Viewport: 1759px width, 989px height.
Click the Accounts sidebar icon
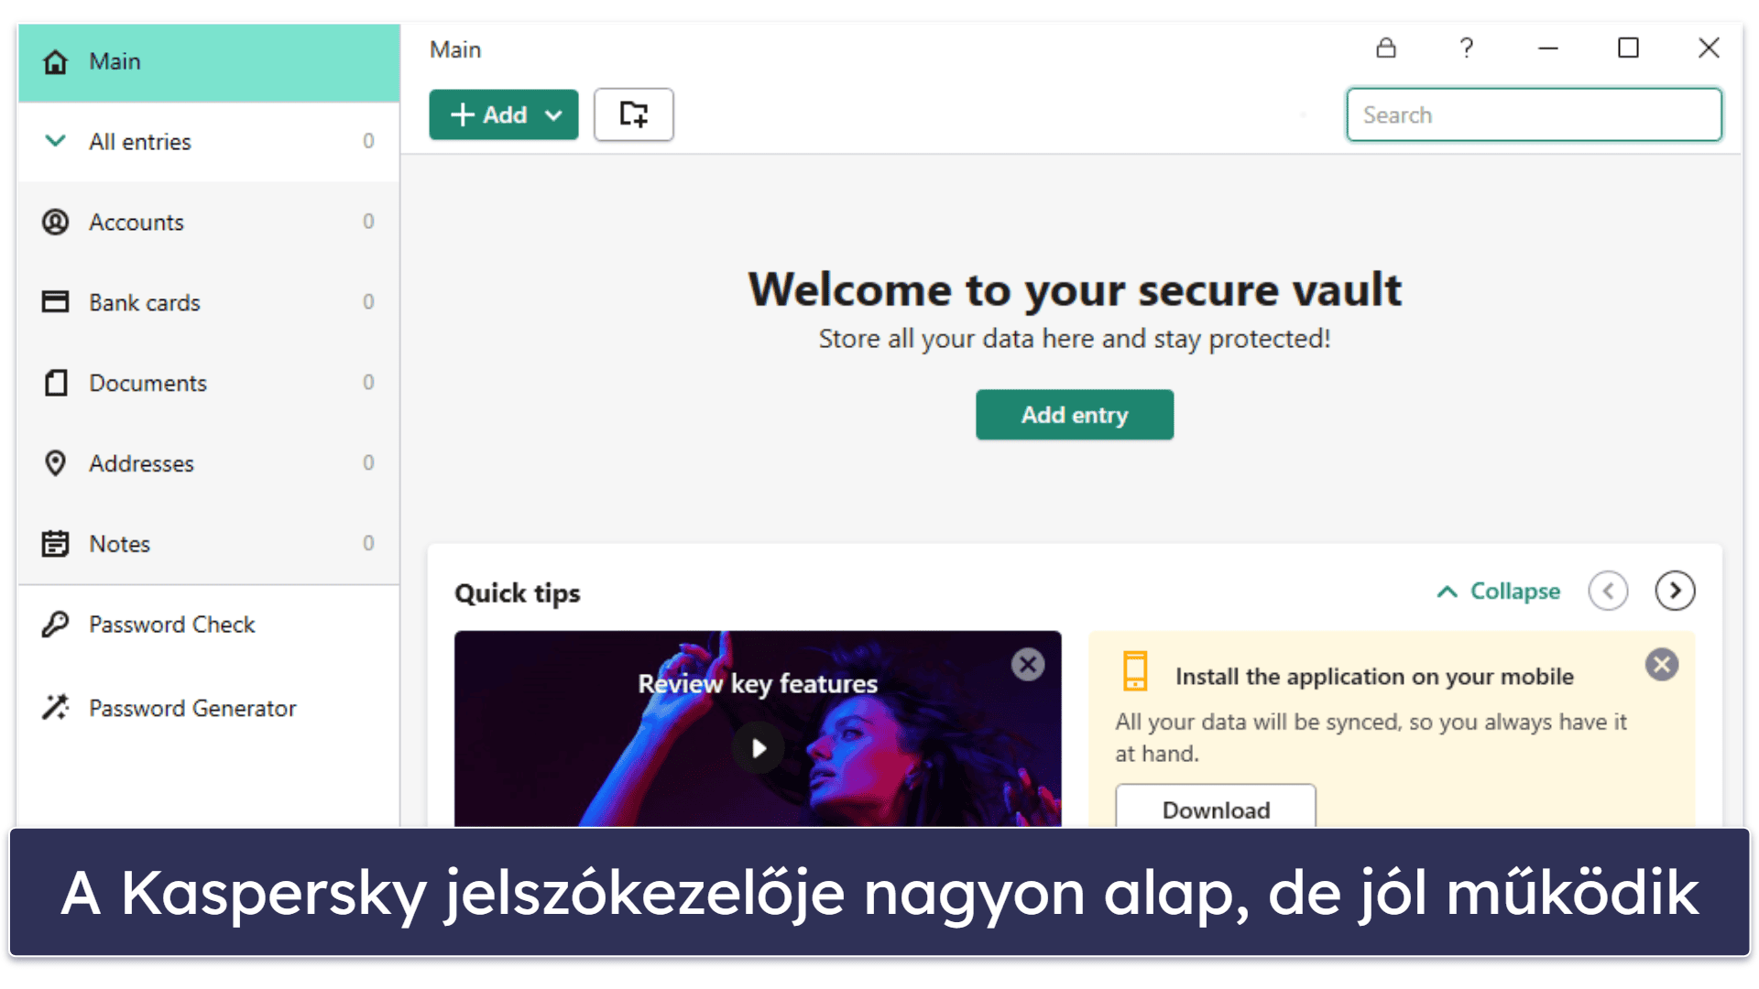click(x=56, y=223)
